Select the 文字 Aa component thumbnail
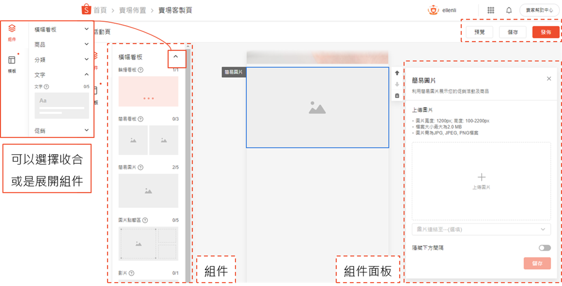Image resolution: width=562 pixels, height=286 pixels. [62, 105]
